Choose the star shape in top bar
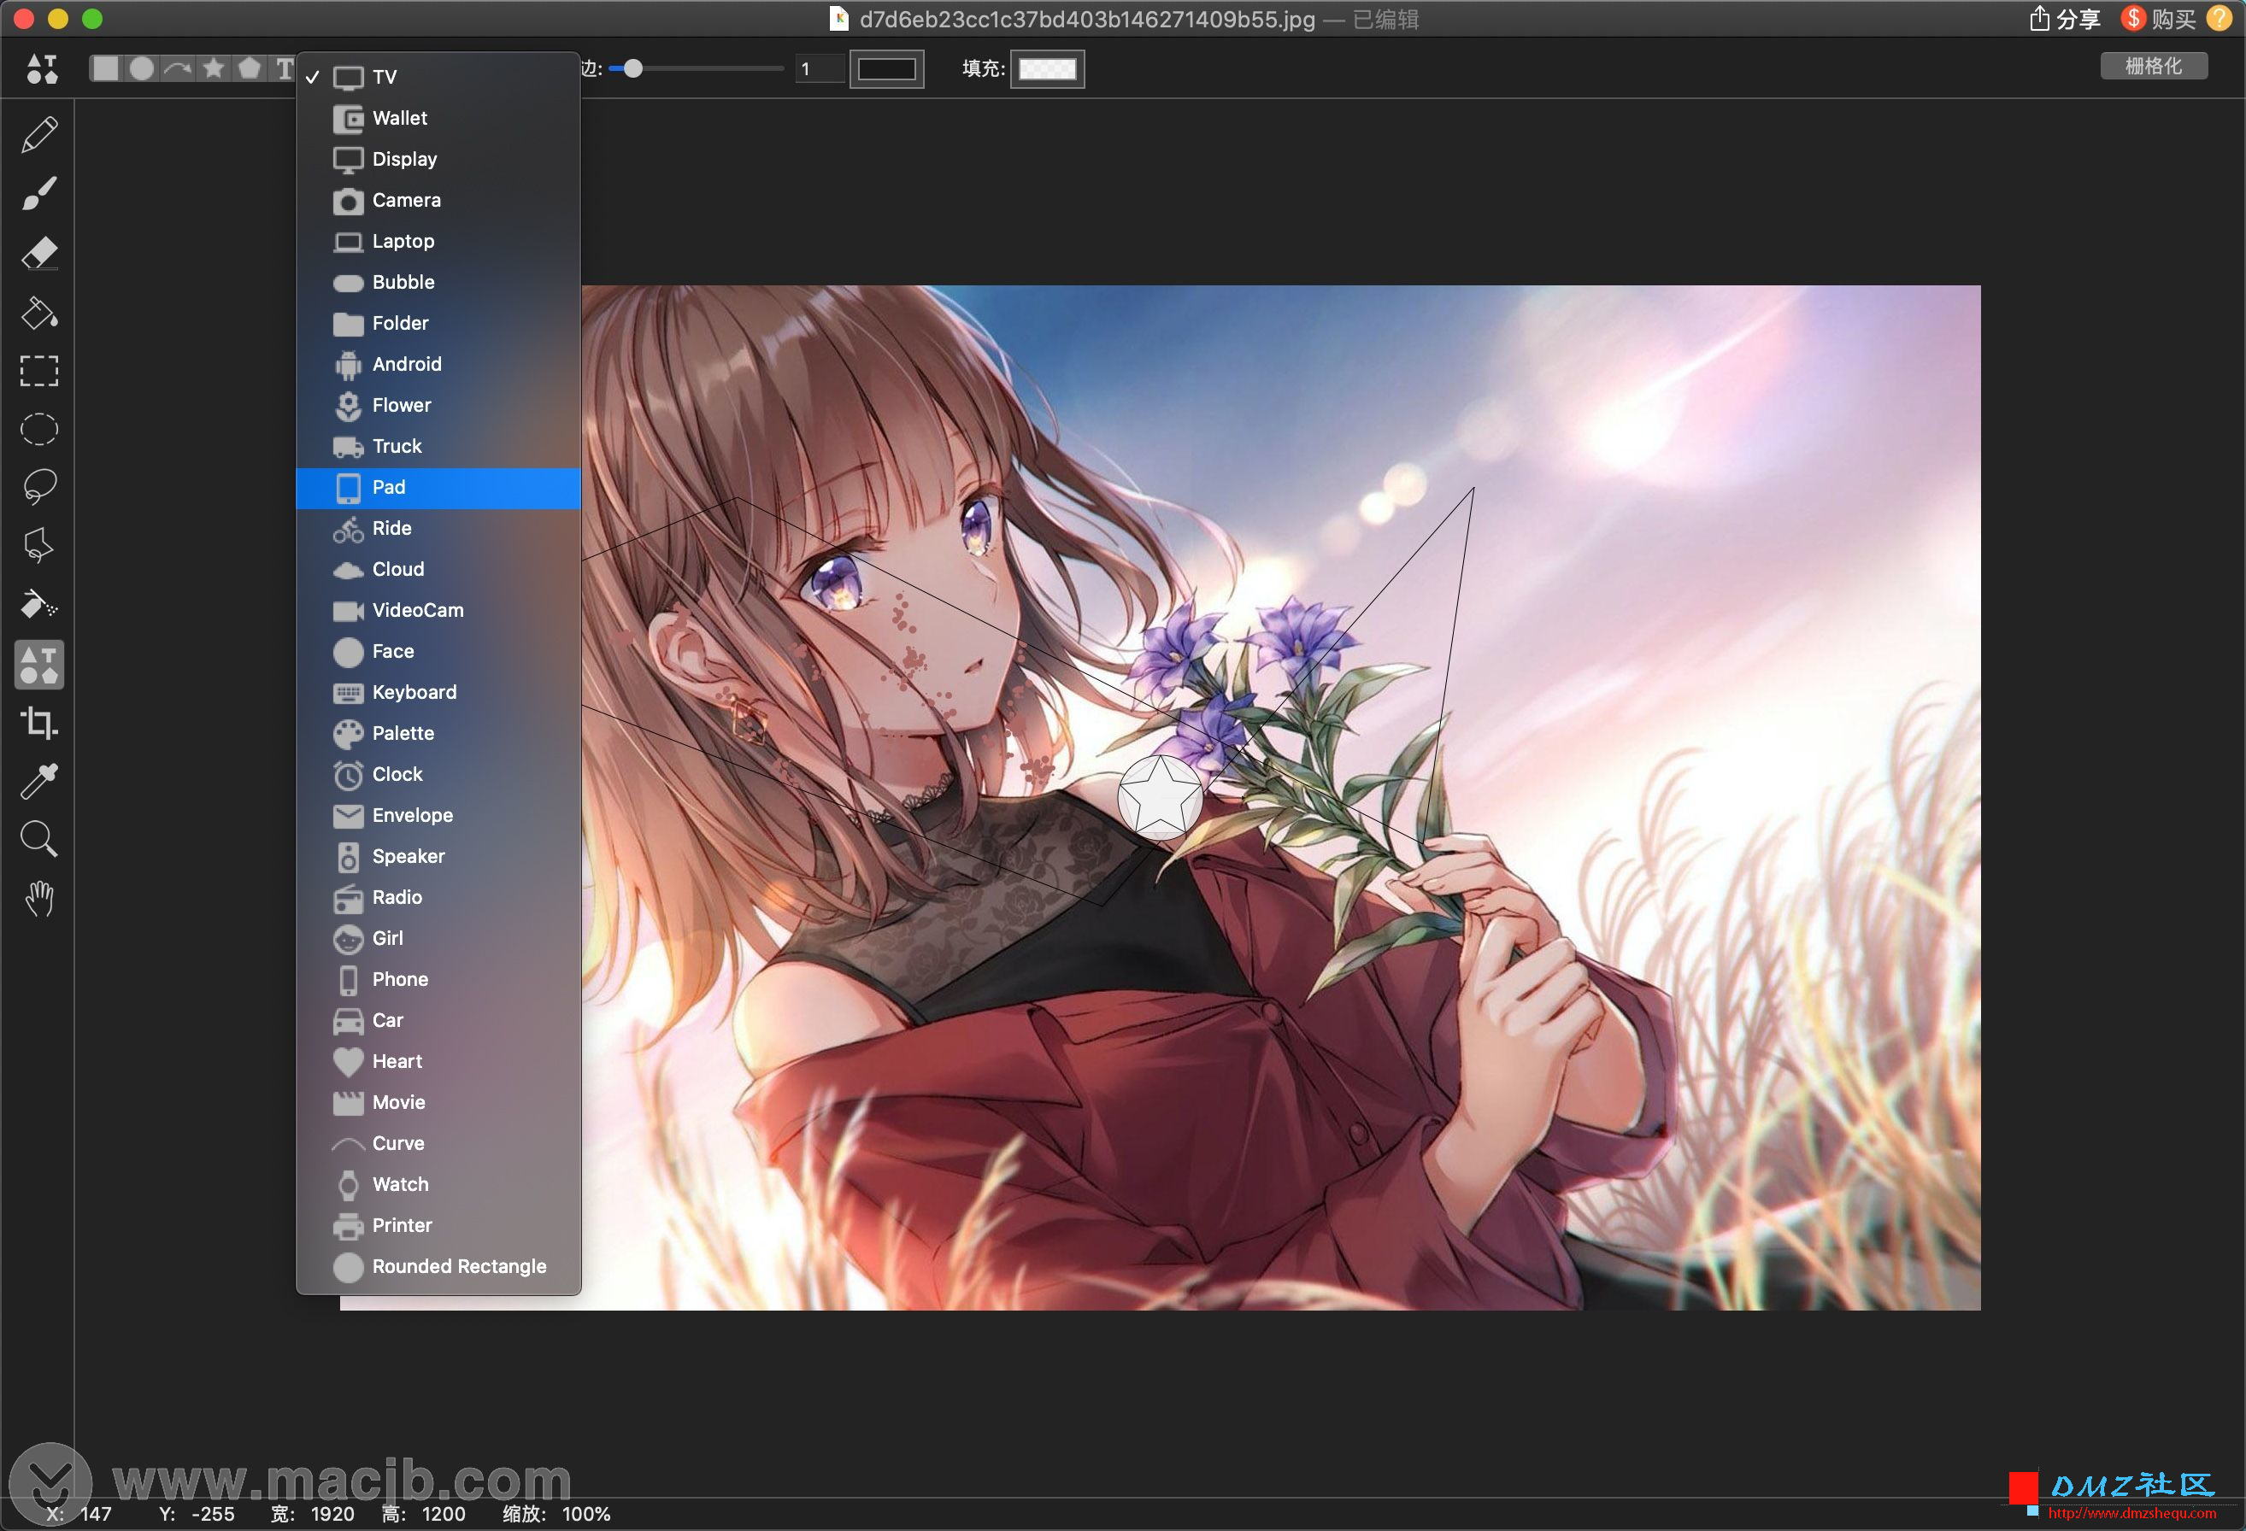Image resolution: width=2246 pixels, height=1531 pixels. (x=214, y=68)
